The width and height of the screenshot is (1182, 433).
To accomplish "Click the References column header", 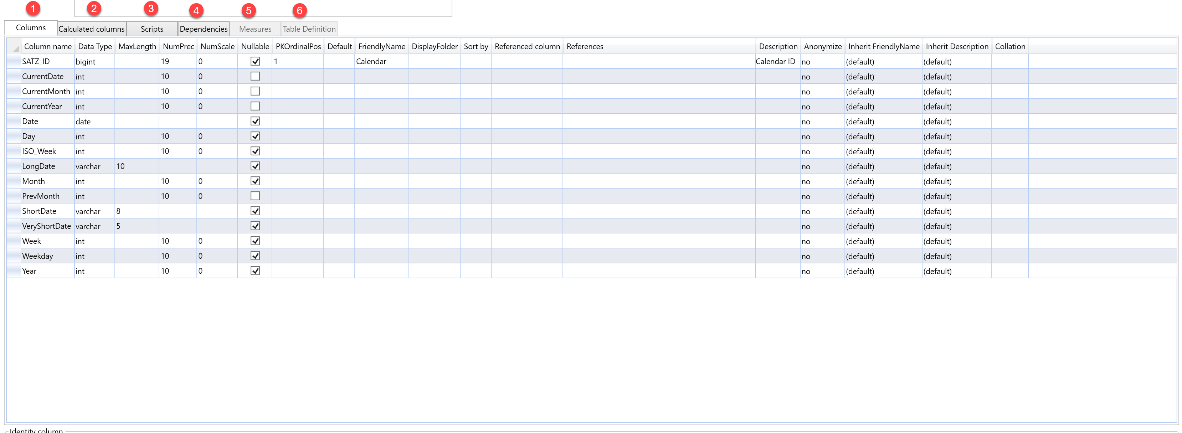I will click(659, 46).
